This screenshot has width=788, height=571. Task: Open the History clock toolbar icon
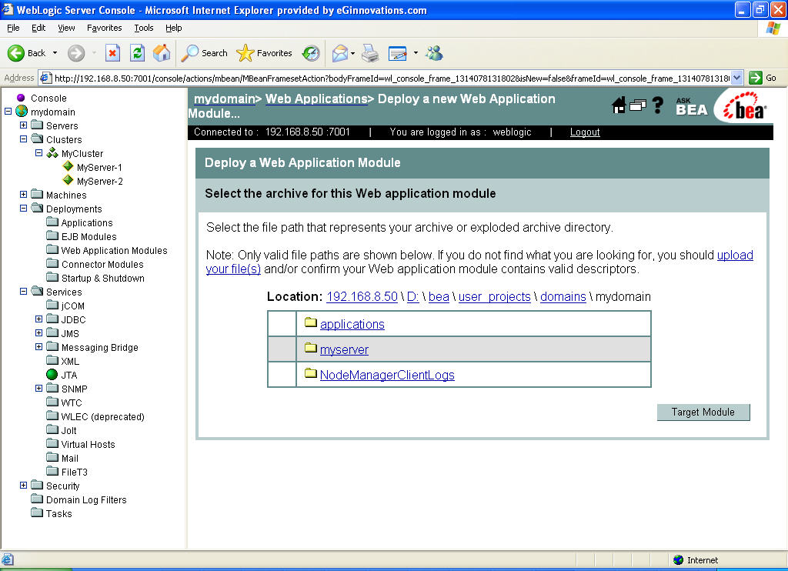(x=311, y=53)
